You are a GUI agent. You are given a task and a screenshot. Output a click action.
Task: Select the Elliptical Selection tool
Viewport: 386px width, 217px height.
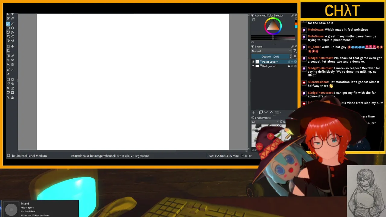click(x=12, y=80)
